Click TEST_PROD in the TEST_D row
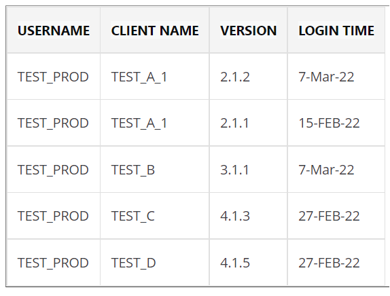Screen dimensions: 390x296 (x=54, y=263)
